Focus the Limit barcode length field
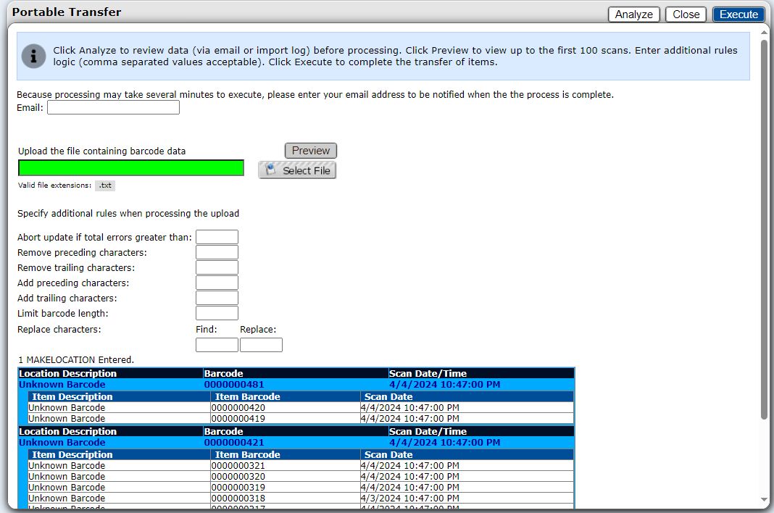Viewport: 774px width, 513px height. click(217, 313)
